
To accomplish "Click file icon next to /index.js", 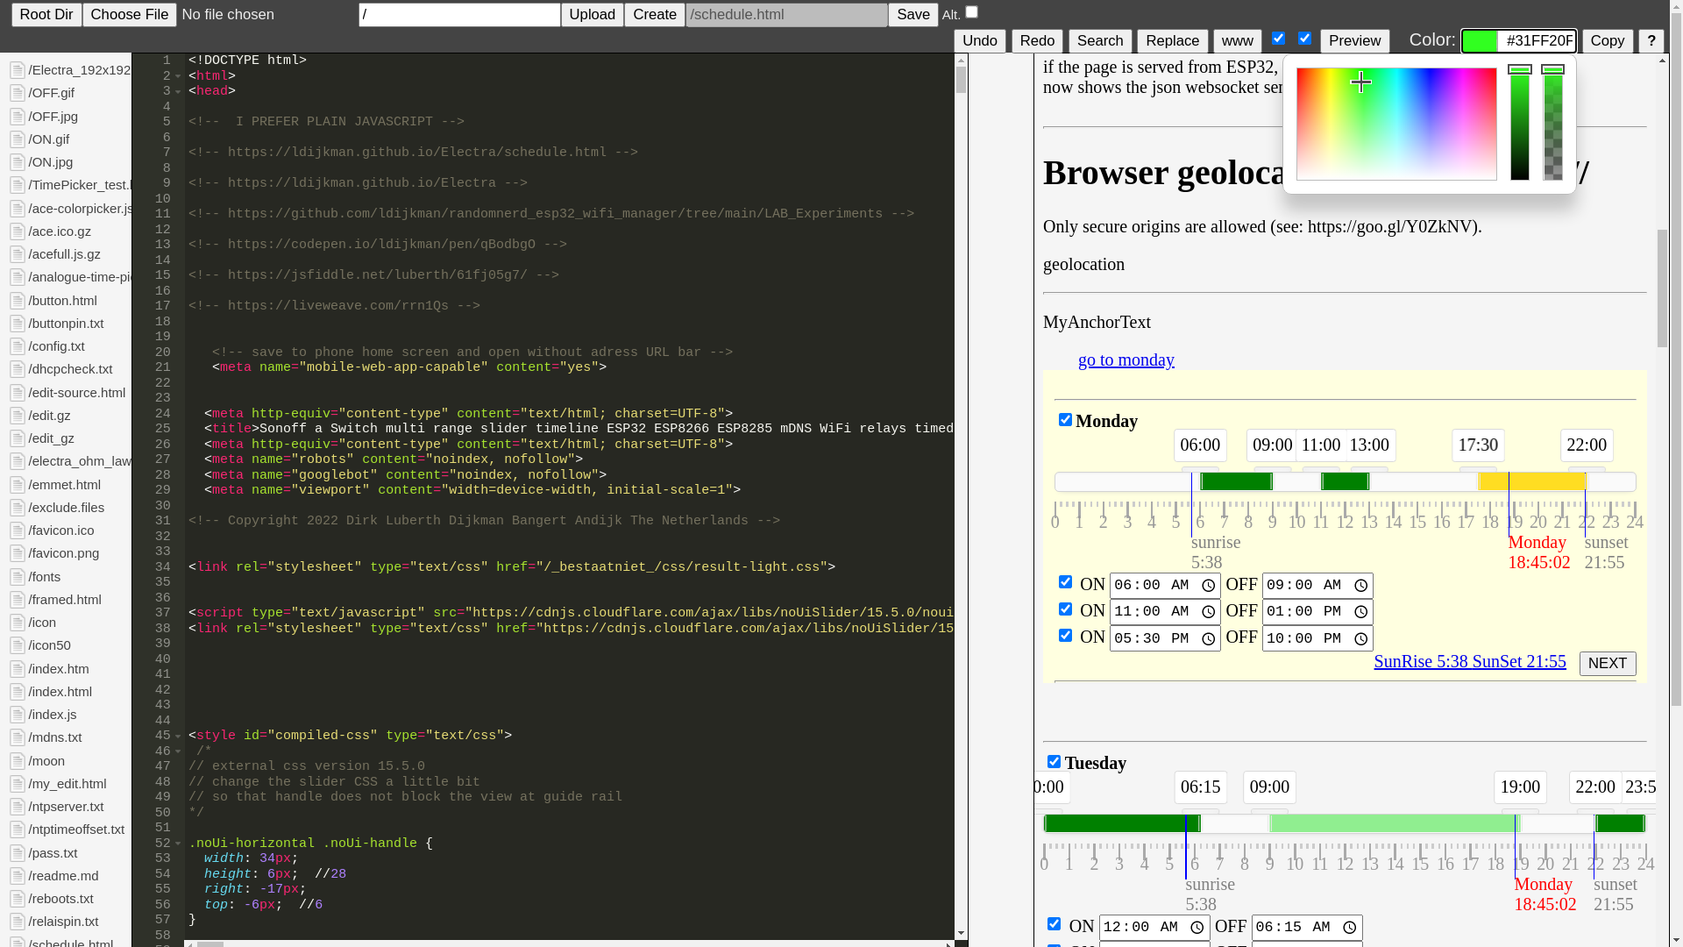I will click(x=17, y=715).
